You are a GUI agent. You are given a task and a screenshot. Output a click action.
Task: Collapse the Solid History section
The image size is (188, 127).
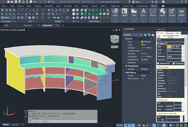[x=151, y=72]
